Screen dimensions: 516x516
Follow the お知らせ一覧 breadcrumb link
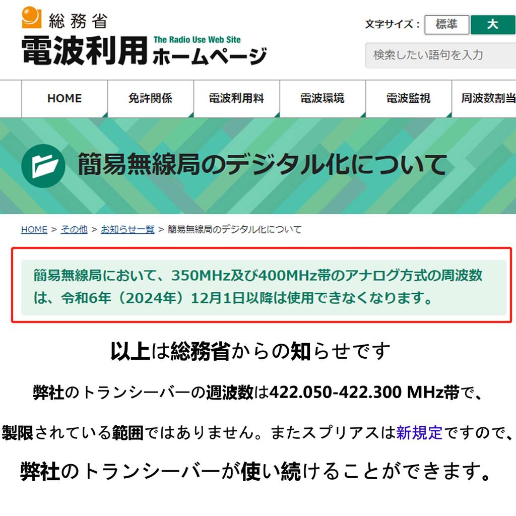click(127, 229)
